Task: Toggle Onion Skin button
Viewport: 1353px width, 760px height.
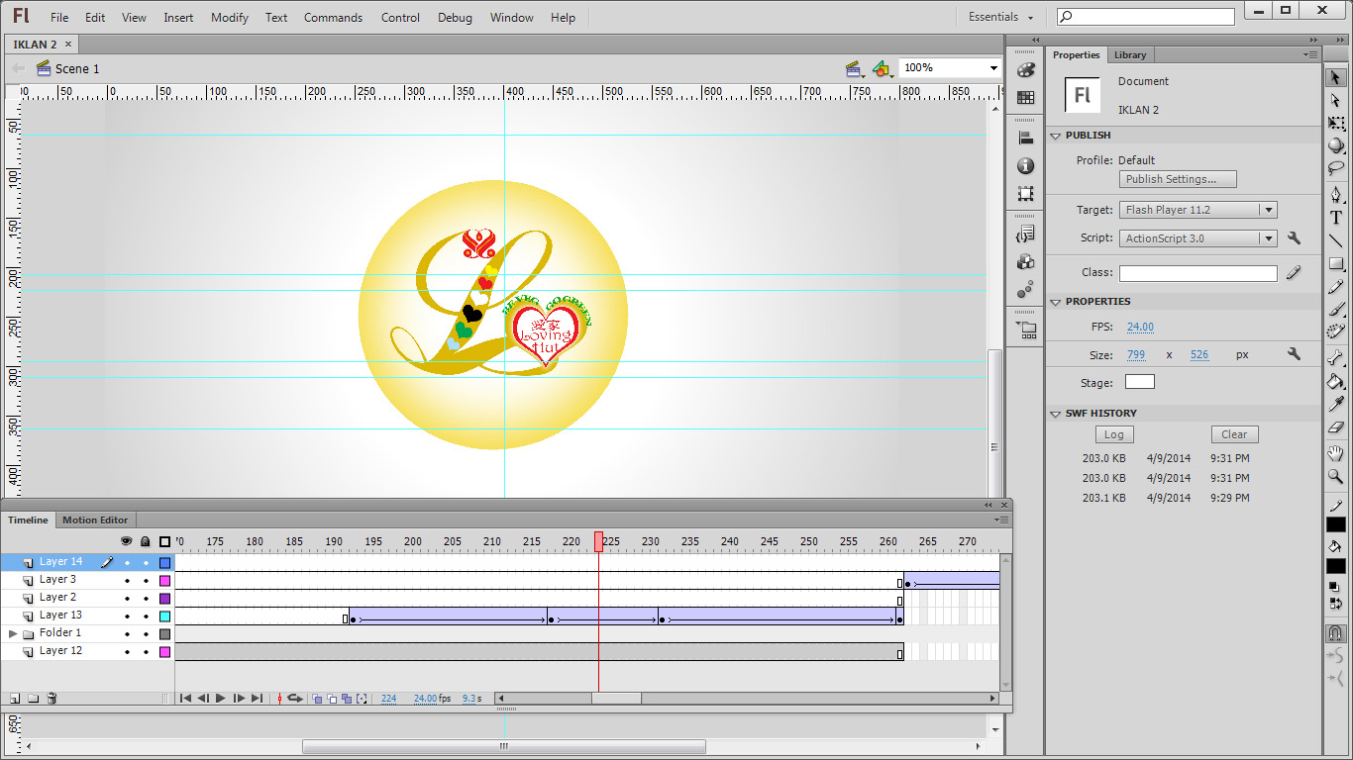Action: (317, 699)
